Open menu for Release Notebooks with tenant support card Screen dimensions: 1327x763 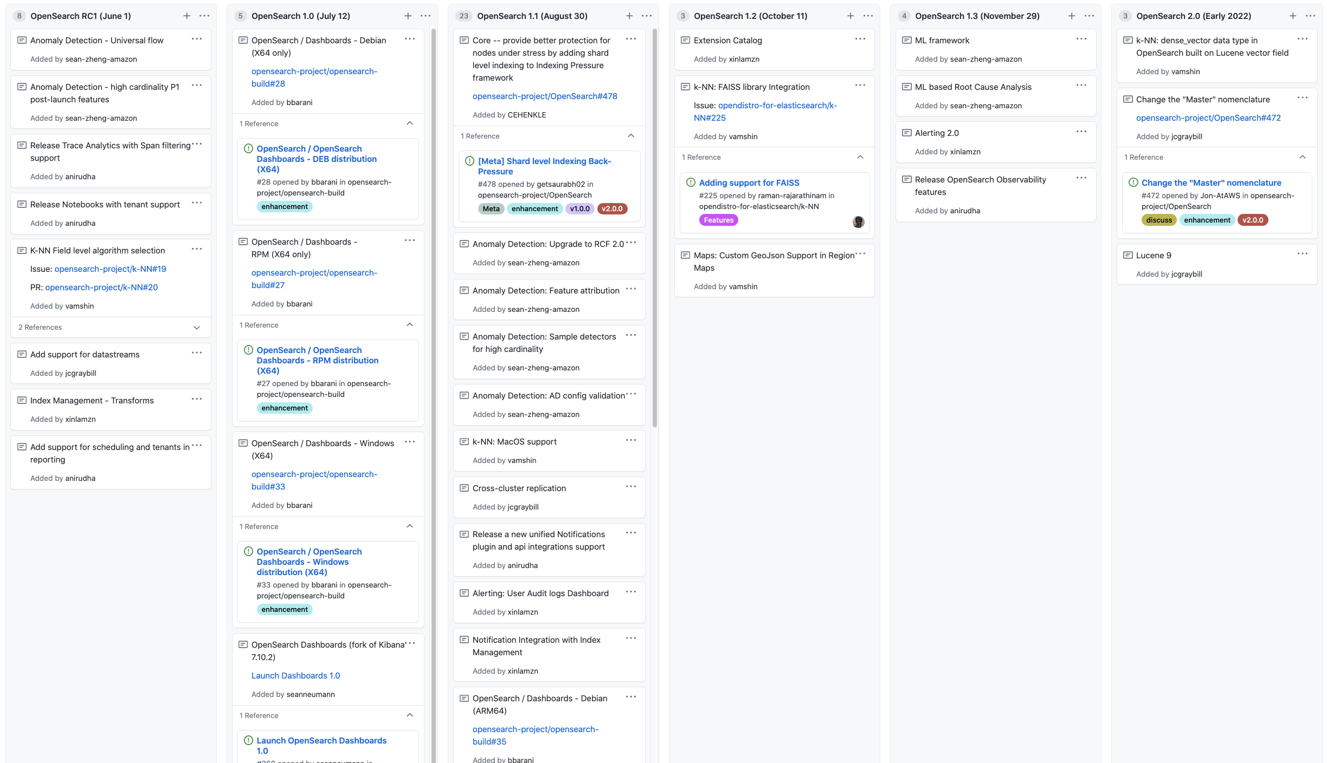point(197,203)
